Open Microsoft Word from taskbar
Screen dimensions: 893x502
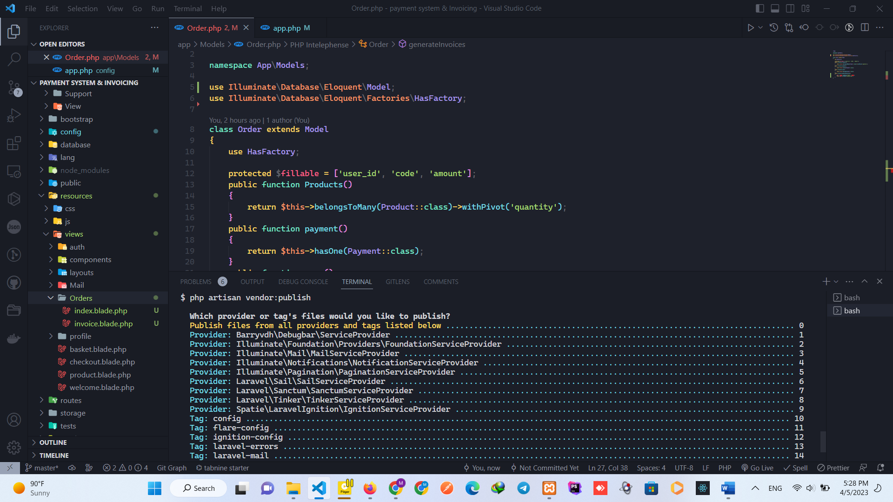[728, 488]
